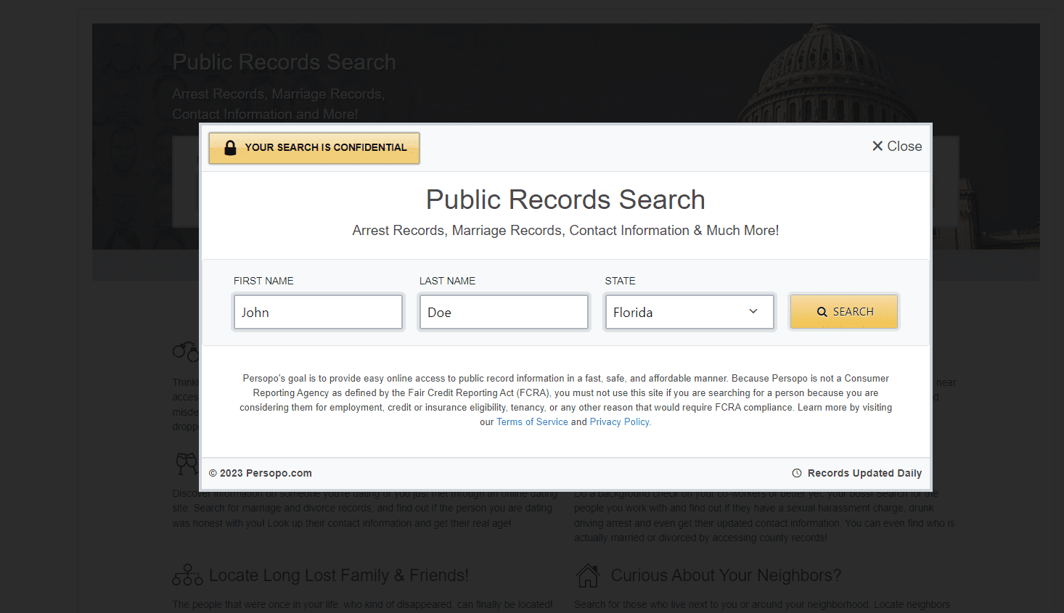Viewport: 1064px width, 613px height.
Task: Click the magnifying glass icon in the Search button
Action: [822, 312]
